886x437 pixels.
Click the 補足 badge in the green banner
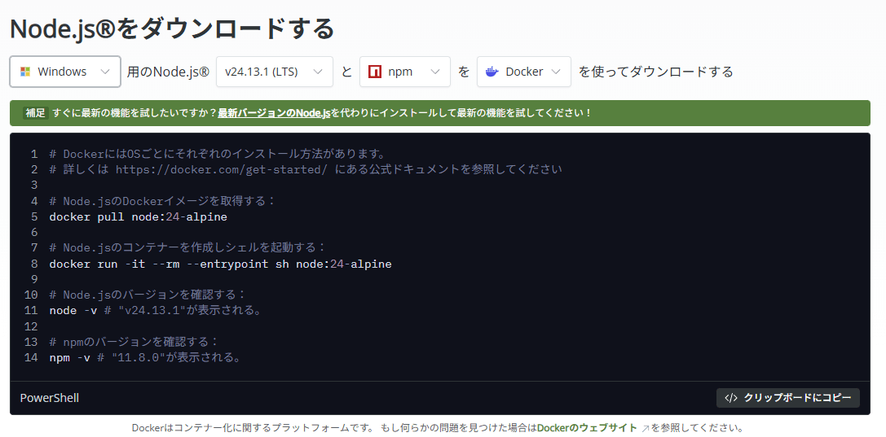35,113
